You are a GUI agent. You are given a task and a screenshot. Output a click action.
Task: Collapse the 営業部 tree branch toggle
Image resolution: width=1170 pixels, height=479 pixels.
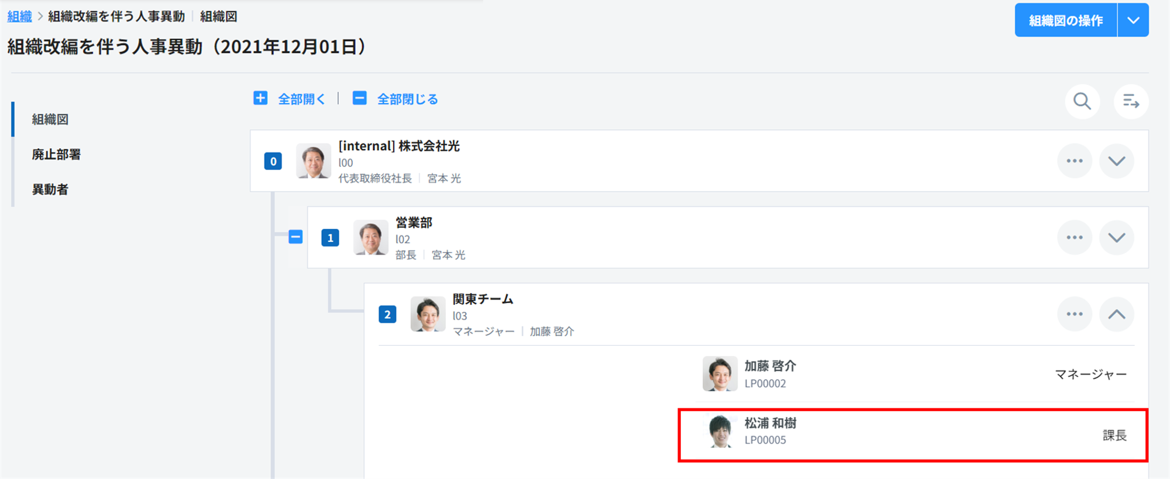[295, 237]
